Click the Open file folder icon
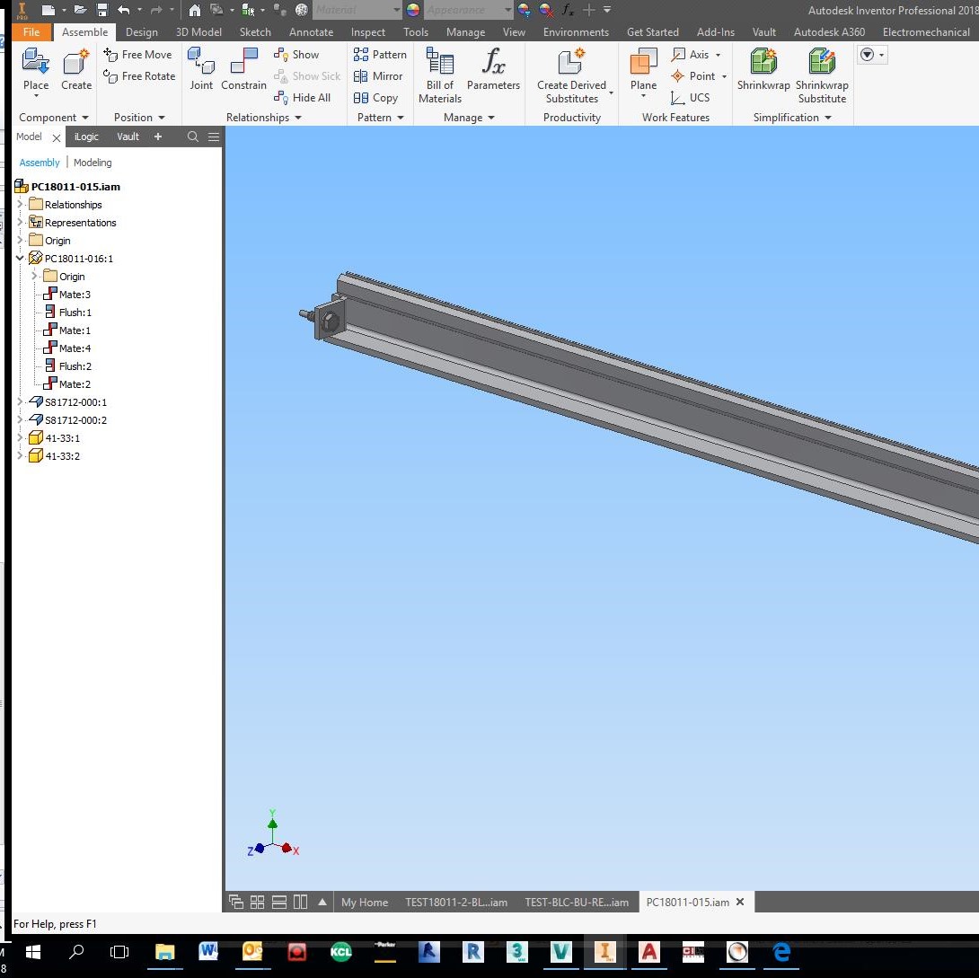The height and width of the screenshot is (978, 979). 80,10
